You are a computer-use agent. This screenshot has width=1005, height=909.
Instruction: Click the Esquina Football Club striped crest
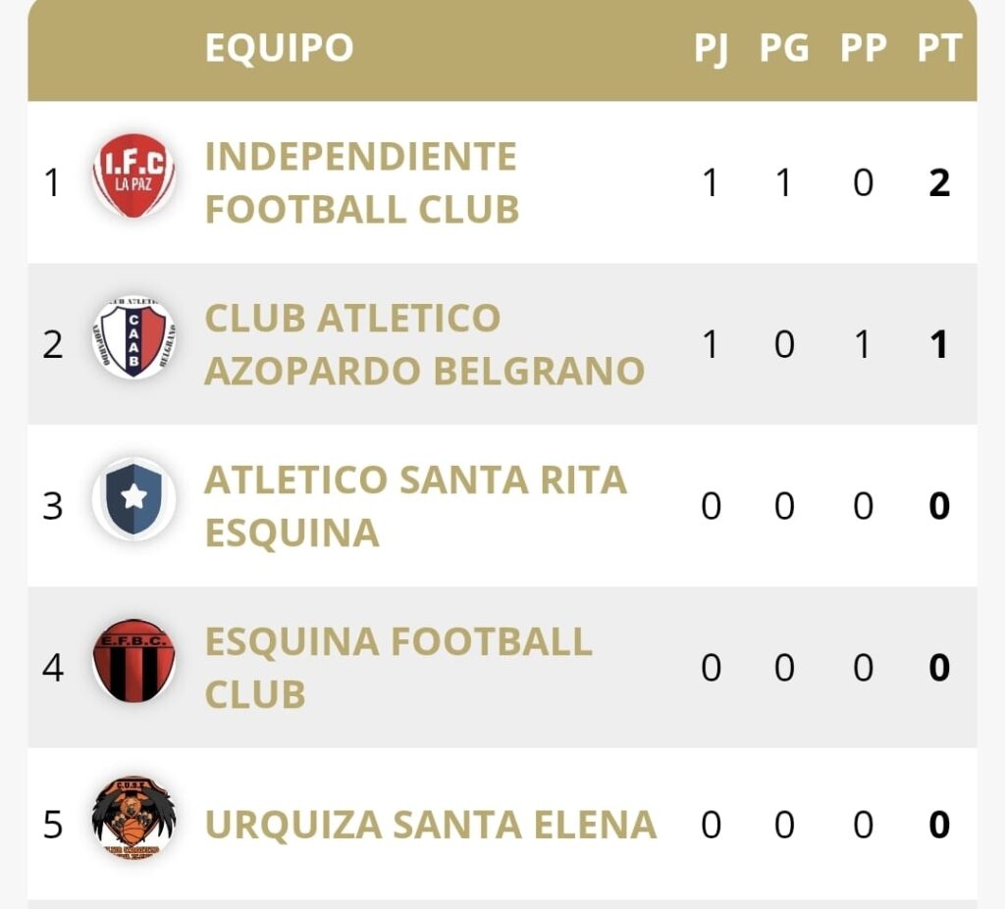click(x=133, y=662)
